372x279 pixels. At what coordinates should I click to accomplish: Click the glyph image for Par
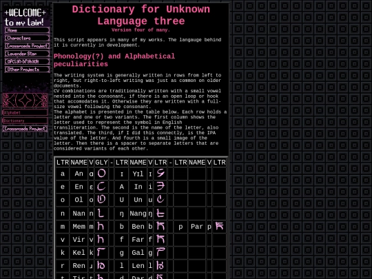pos(220,227)
